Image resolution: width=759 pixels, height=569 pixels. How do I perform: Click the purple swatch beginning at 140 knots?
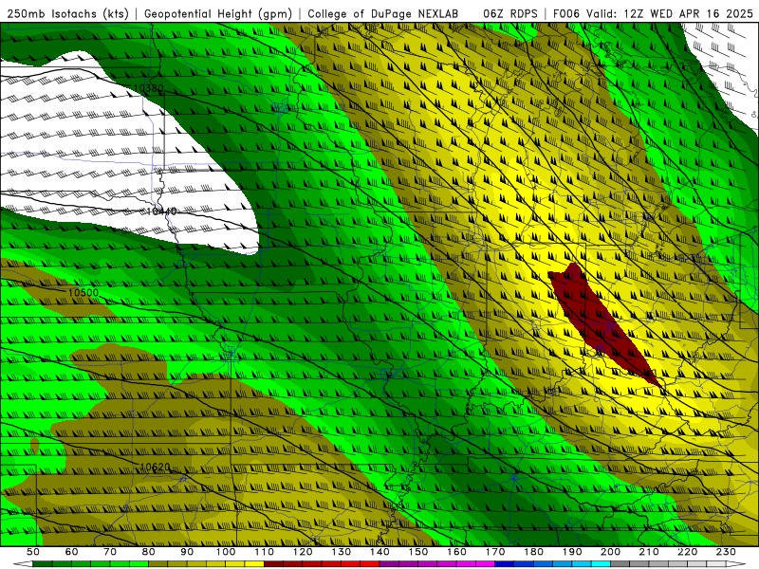[389, 563]
